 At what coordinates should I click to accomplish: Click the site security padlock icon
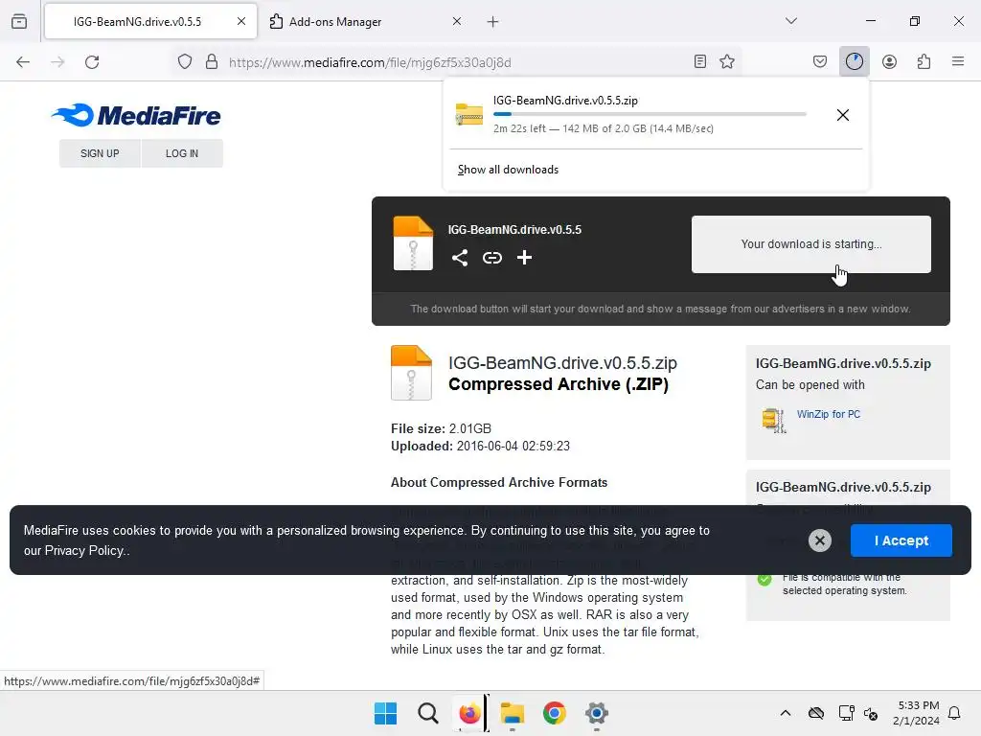pyautogui.click(x=212, y=61)
